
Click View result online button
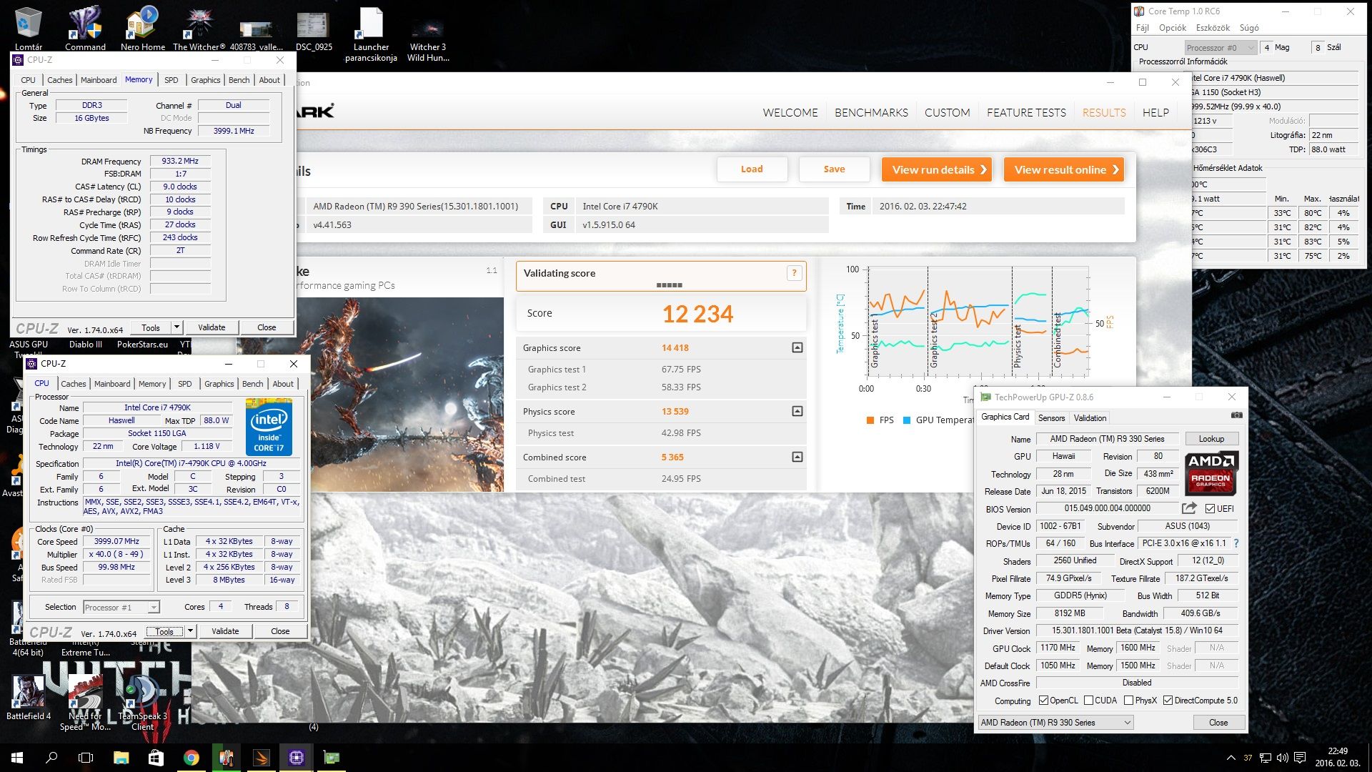[x=1064, y=169]
